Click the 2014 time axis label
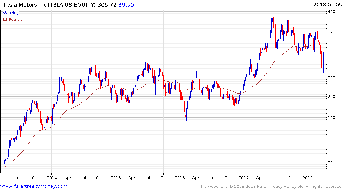Screen dimensions: 342x191 click(x=52, y=178)
